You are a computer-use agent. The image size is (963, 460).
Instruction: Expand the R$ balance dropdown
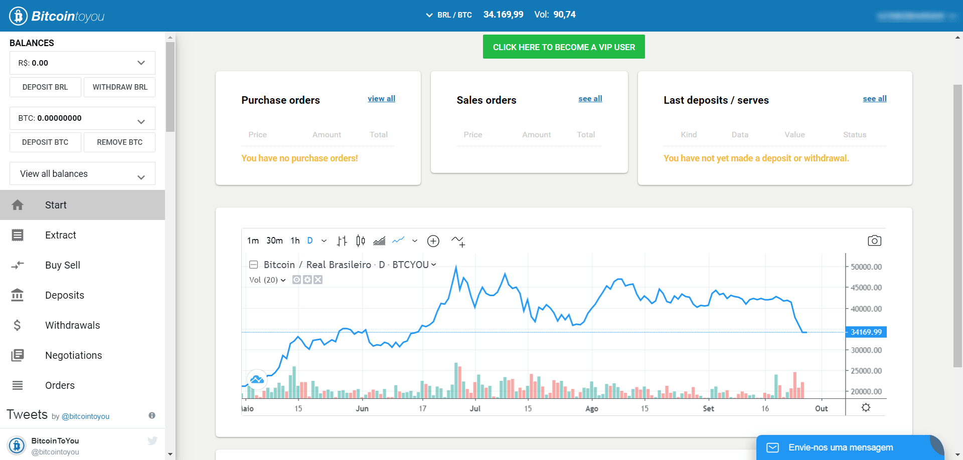point(141,63)
